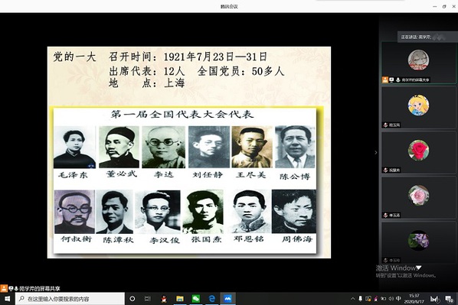This screenshot has height=305, width=458.
Task: Collapse the participant video sidebar arrow
Action: pyautogui.click(x=375, y=153)
